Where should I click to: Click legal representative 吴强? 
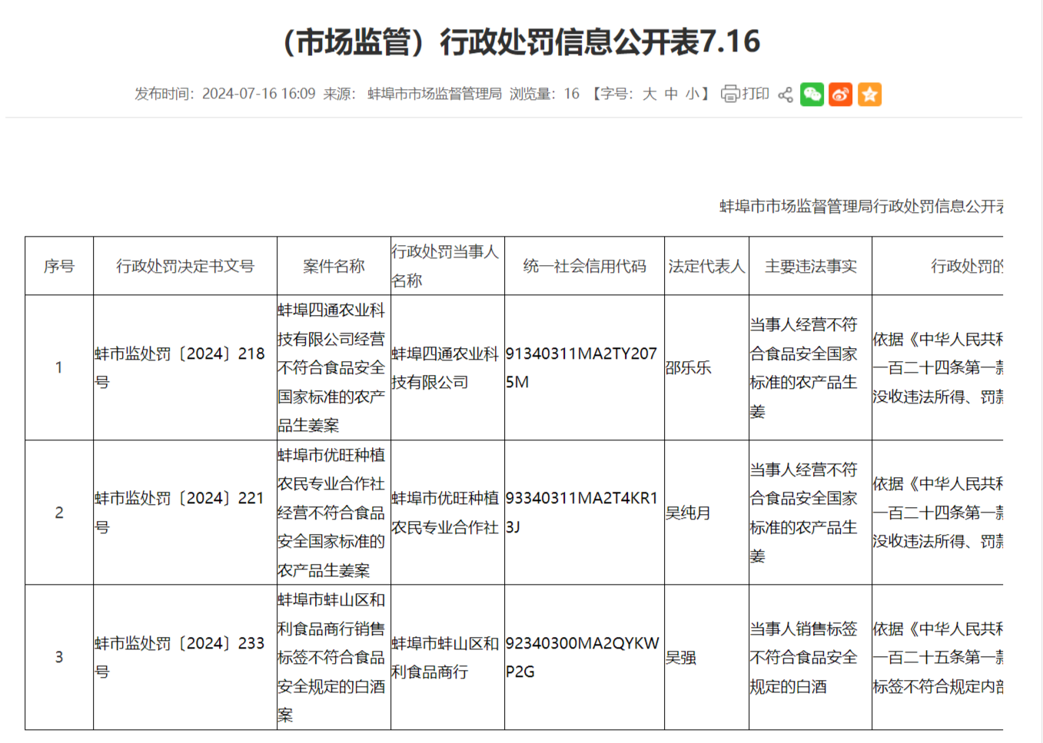click(681, 657)
